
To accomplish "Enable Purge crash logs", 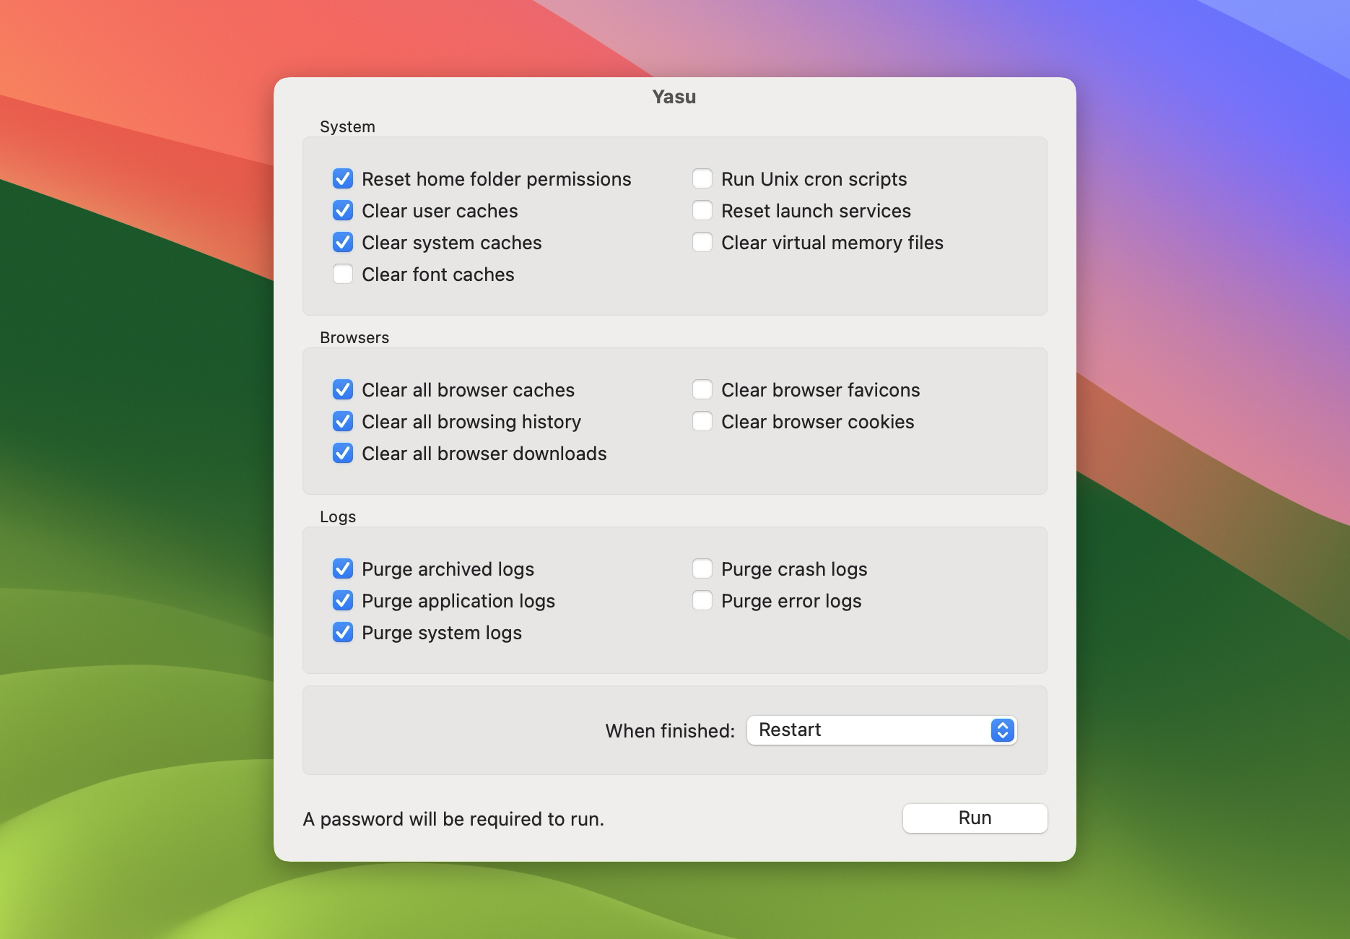I will [x=702, y=568].
